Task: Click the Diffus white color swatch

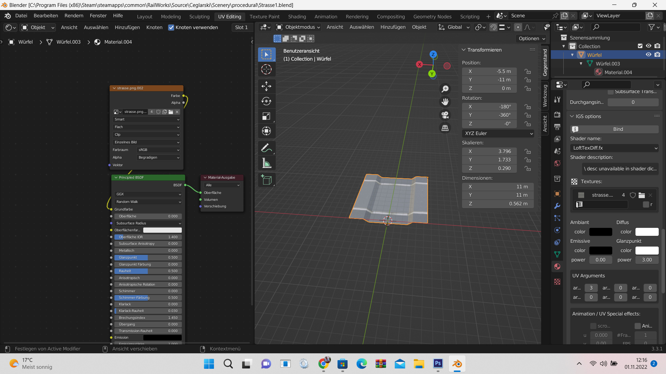Action: pos(647,232)
